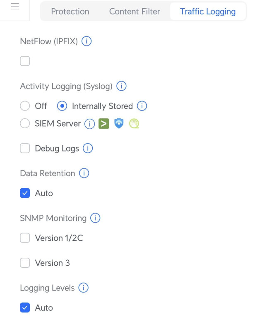The image size is (274, 331).
Task: Open the Content Filter tab
Action: click(x=135, y=12)
